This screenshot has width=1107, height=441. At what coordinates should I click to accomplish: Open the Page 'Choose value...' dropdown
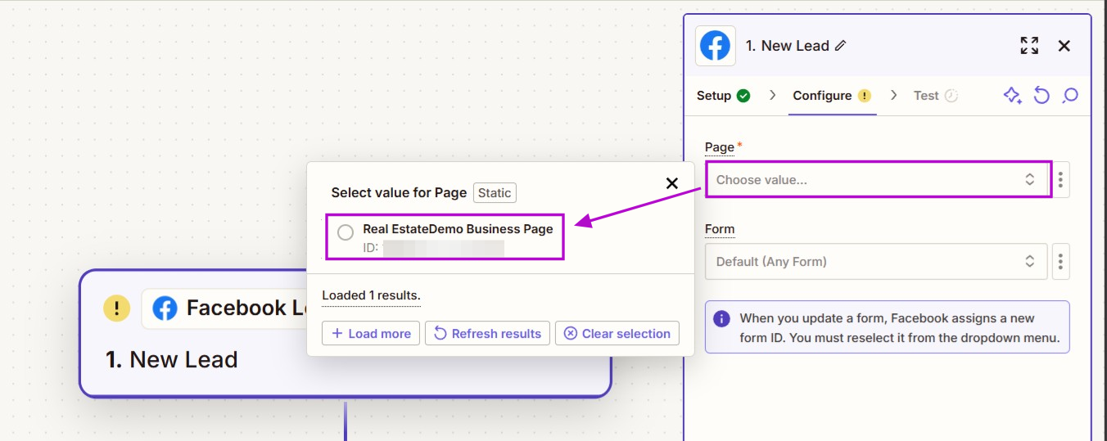(876, 179)
